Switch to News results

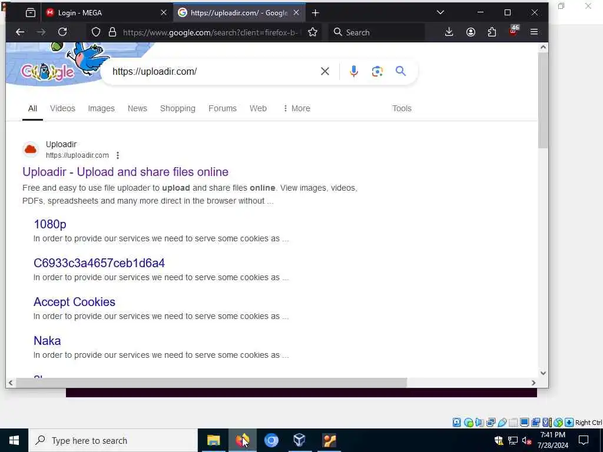(137, 108)
